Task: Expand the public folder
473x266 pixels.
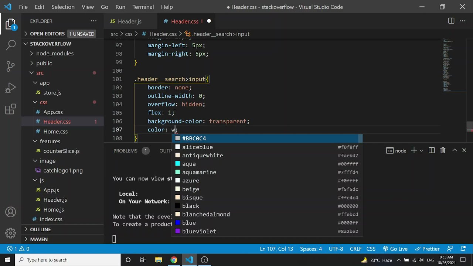Action: [44, 63]
